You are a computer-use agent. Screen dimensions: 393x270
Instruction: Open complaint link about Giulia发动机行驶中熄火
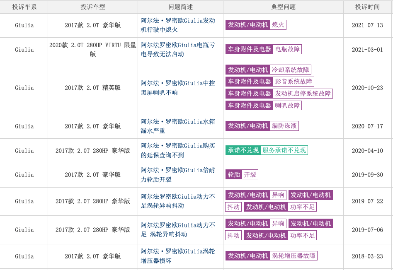178,25
